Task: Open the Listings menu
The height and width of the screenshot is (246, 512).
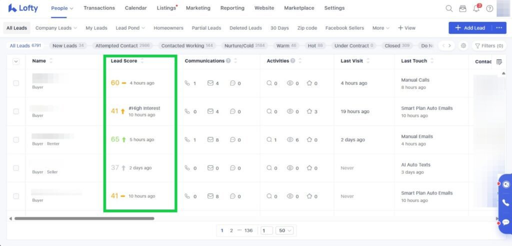Action: click(166, 8)
